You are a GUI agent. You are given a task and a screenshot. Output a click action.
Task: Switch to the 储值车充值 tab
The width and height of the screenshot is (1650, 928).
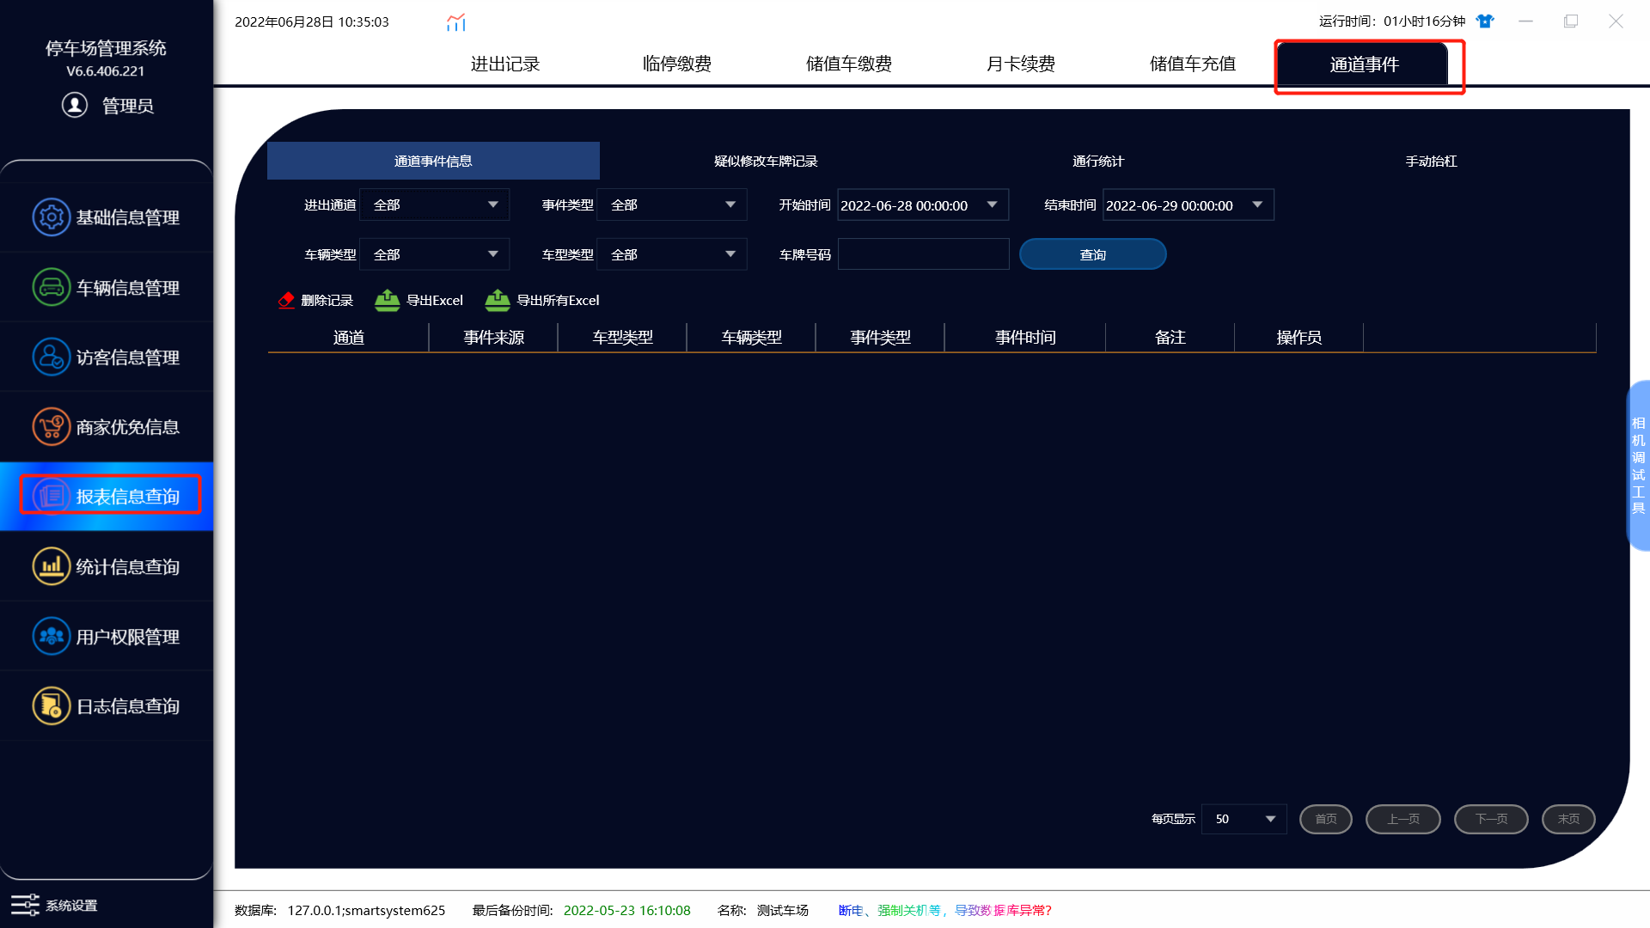[1193, 64]
